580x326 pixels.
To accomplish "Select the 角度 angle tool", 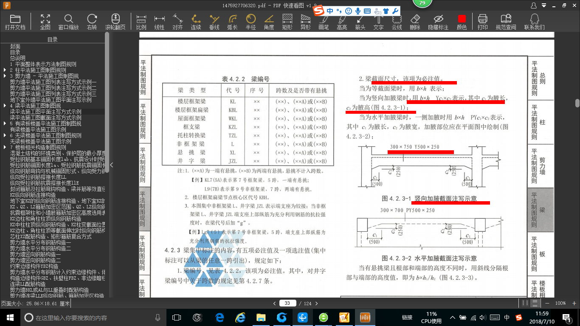I will (x=269, y=22).
